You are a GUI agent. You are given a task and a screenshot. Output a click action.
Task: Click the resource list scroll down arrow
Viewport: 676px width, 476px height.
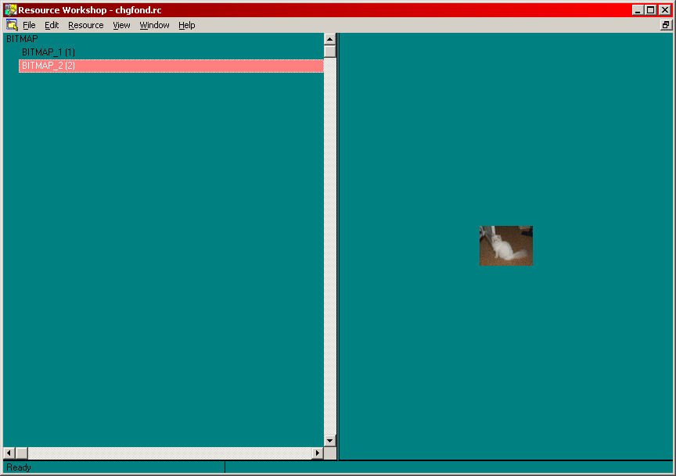pyautogui.click(x=329, y=441)
